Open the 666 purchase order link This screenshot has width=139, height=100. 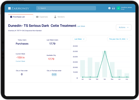click(x=54, y=74)
